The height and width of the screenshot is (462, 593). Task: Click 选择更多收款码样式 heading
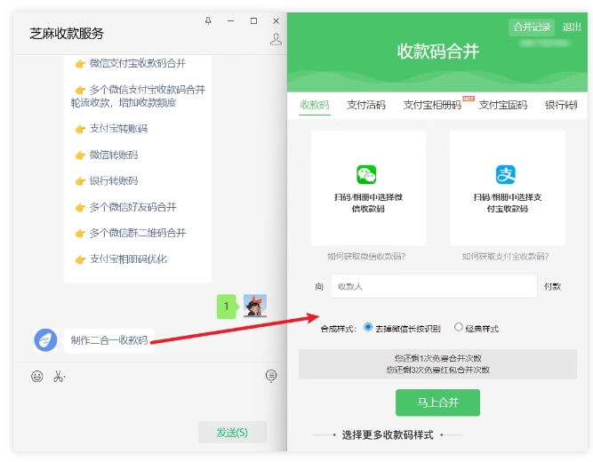[x=388, y=434]
